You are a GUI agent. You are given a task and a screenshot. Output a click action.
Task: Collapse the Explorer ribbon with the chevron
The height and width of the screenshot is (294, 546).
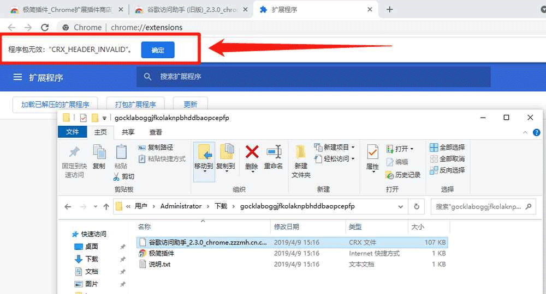(525, 133)
